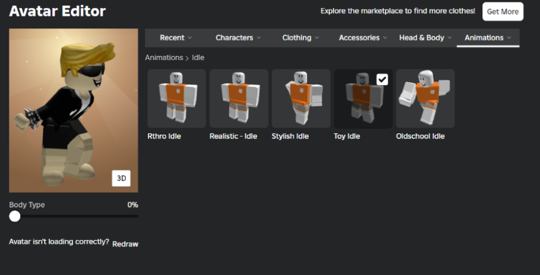
Task: Expand the Clothing dropdown chevron
Action: pos(317,38)
